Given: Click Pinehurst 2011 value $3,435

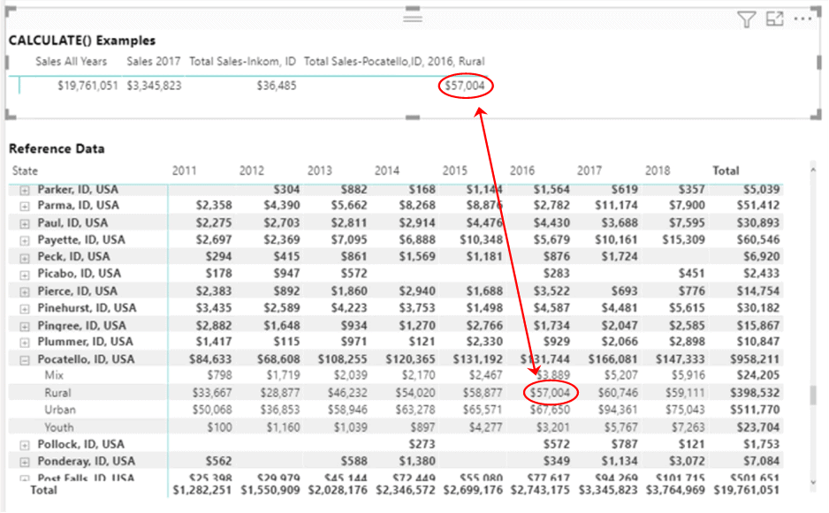Looking at the screenshot, I should click(214, 308).
